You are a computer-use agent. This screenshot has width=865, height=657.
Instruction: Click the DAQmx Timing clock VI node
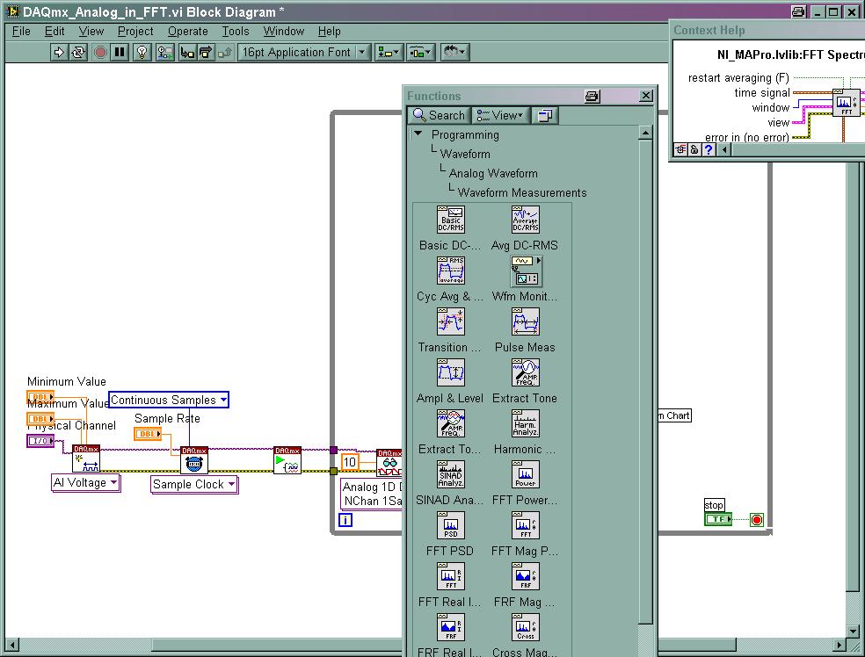[x=194, y=460]
